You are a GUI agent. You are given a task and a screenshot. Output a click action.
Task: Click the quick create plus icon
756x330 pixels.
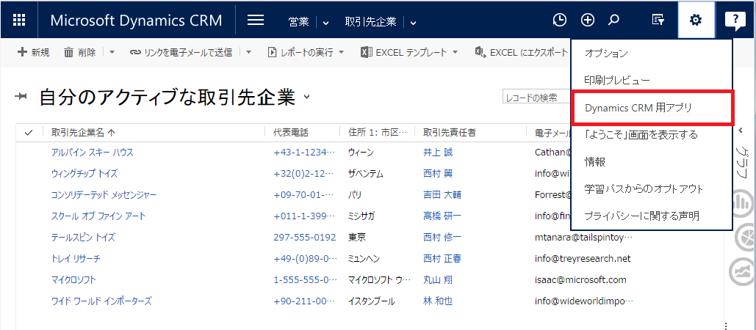click(587, 21)
